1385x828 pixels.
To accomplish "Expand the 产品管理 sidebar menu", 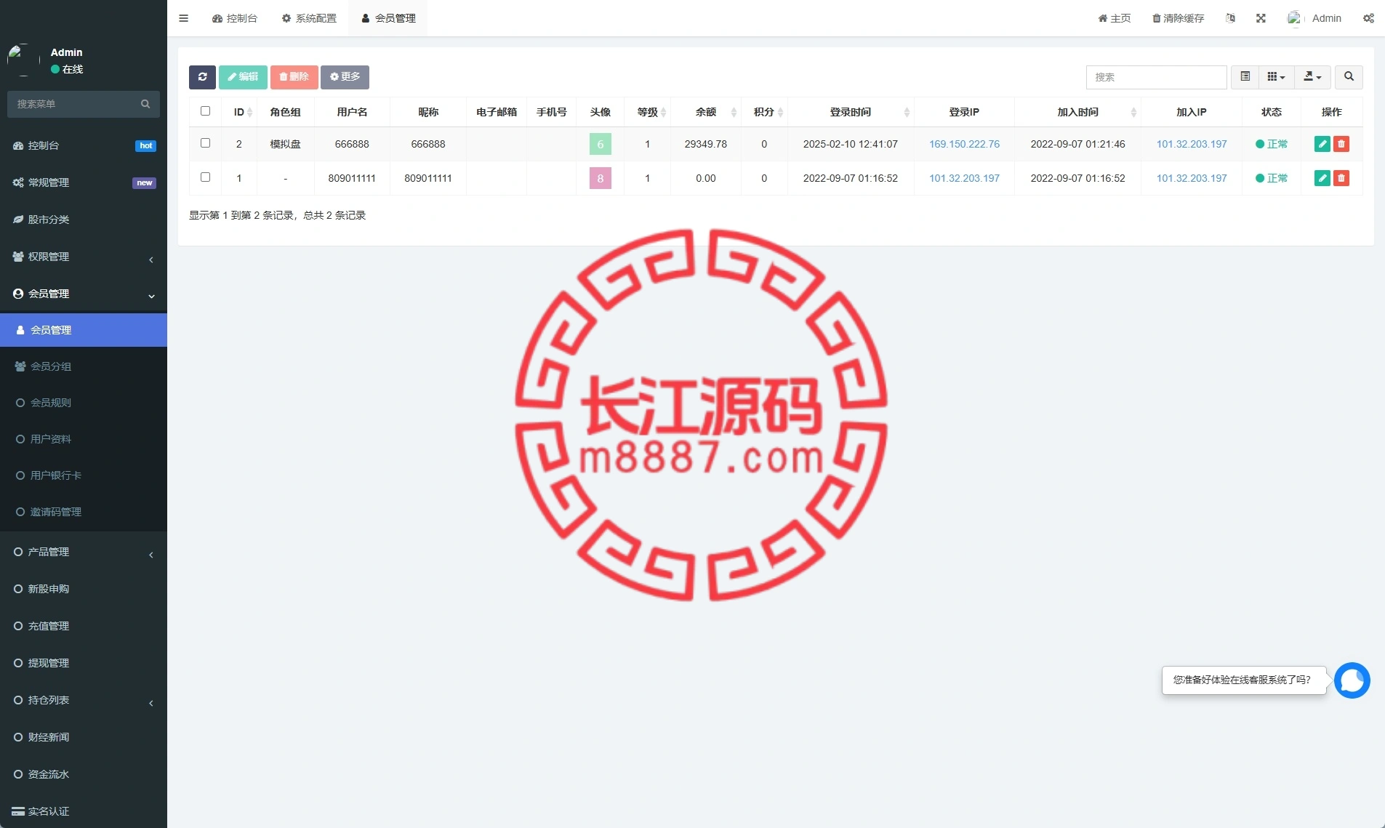I will tap(84, 552).
